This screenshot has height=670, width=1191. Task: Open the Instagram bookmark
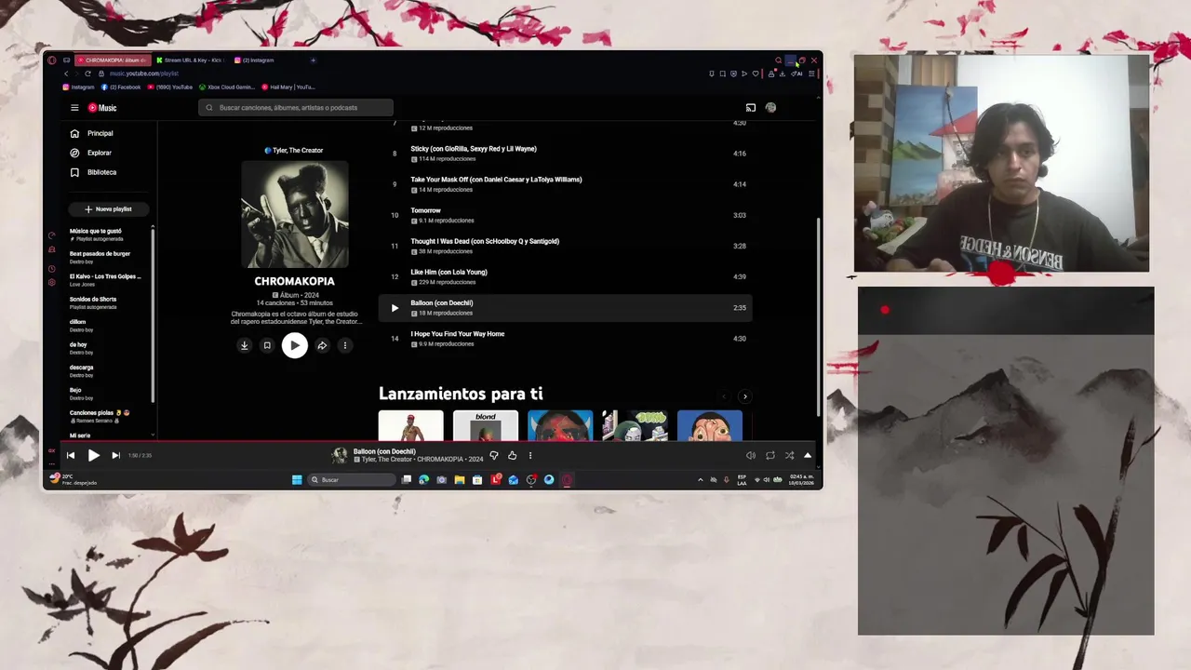(79, 87)
